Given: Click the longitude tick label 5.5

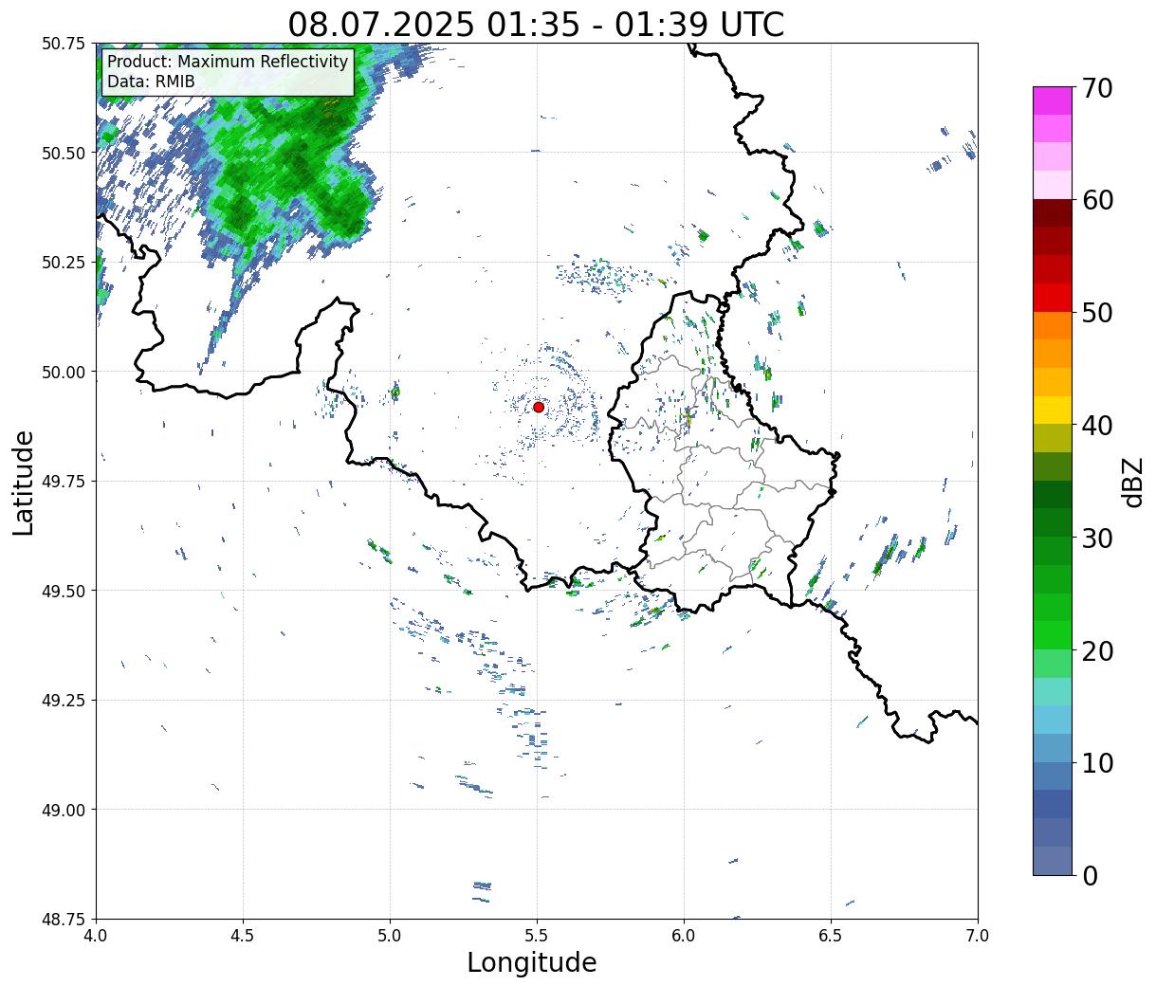Looking at the screenshot, I should coord(537,936).
